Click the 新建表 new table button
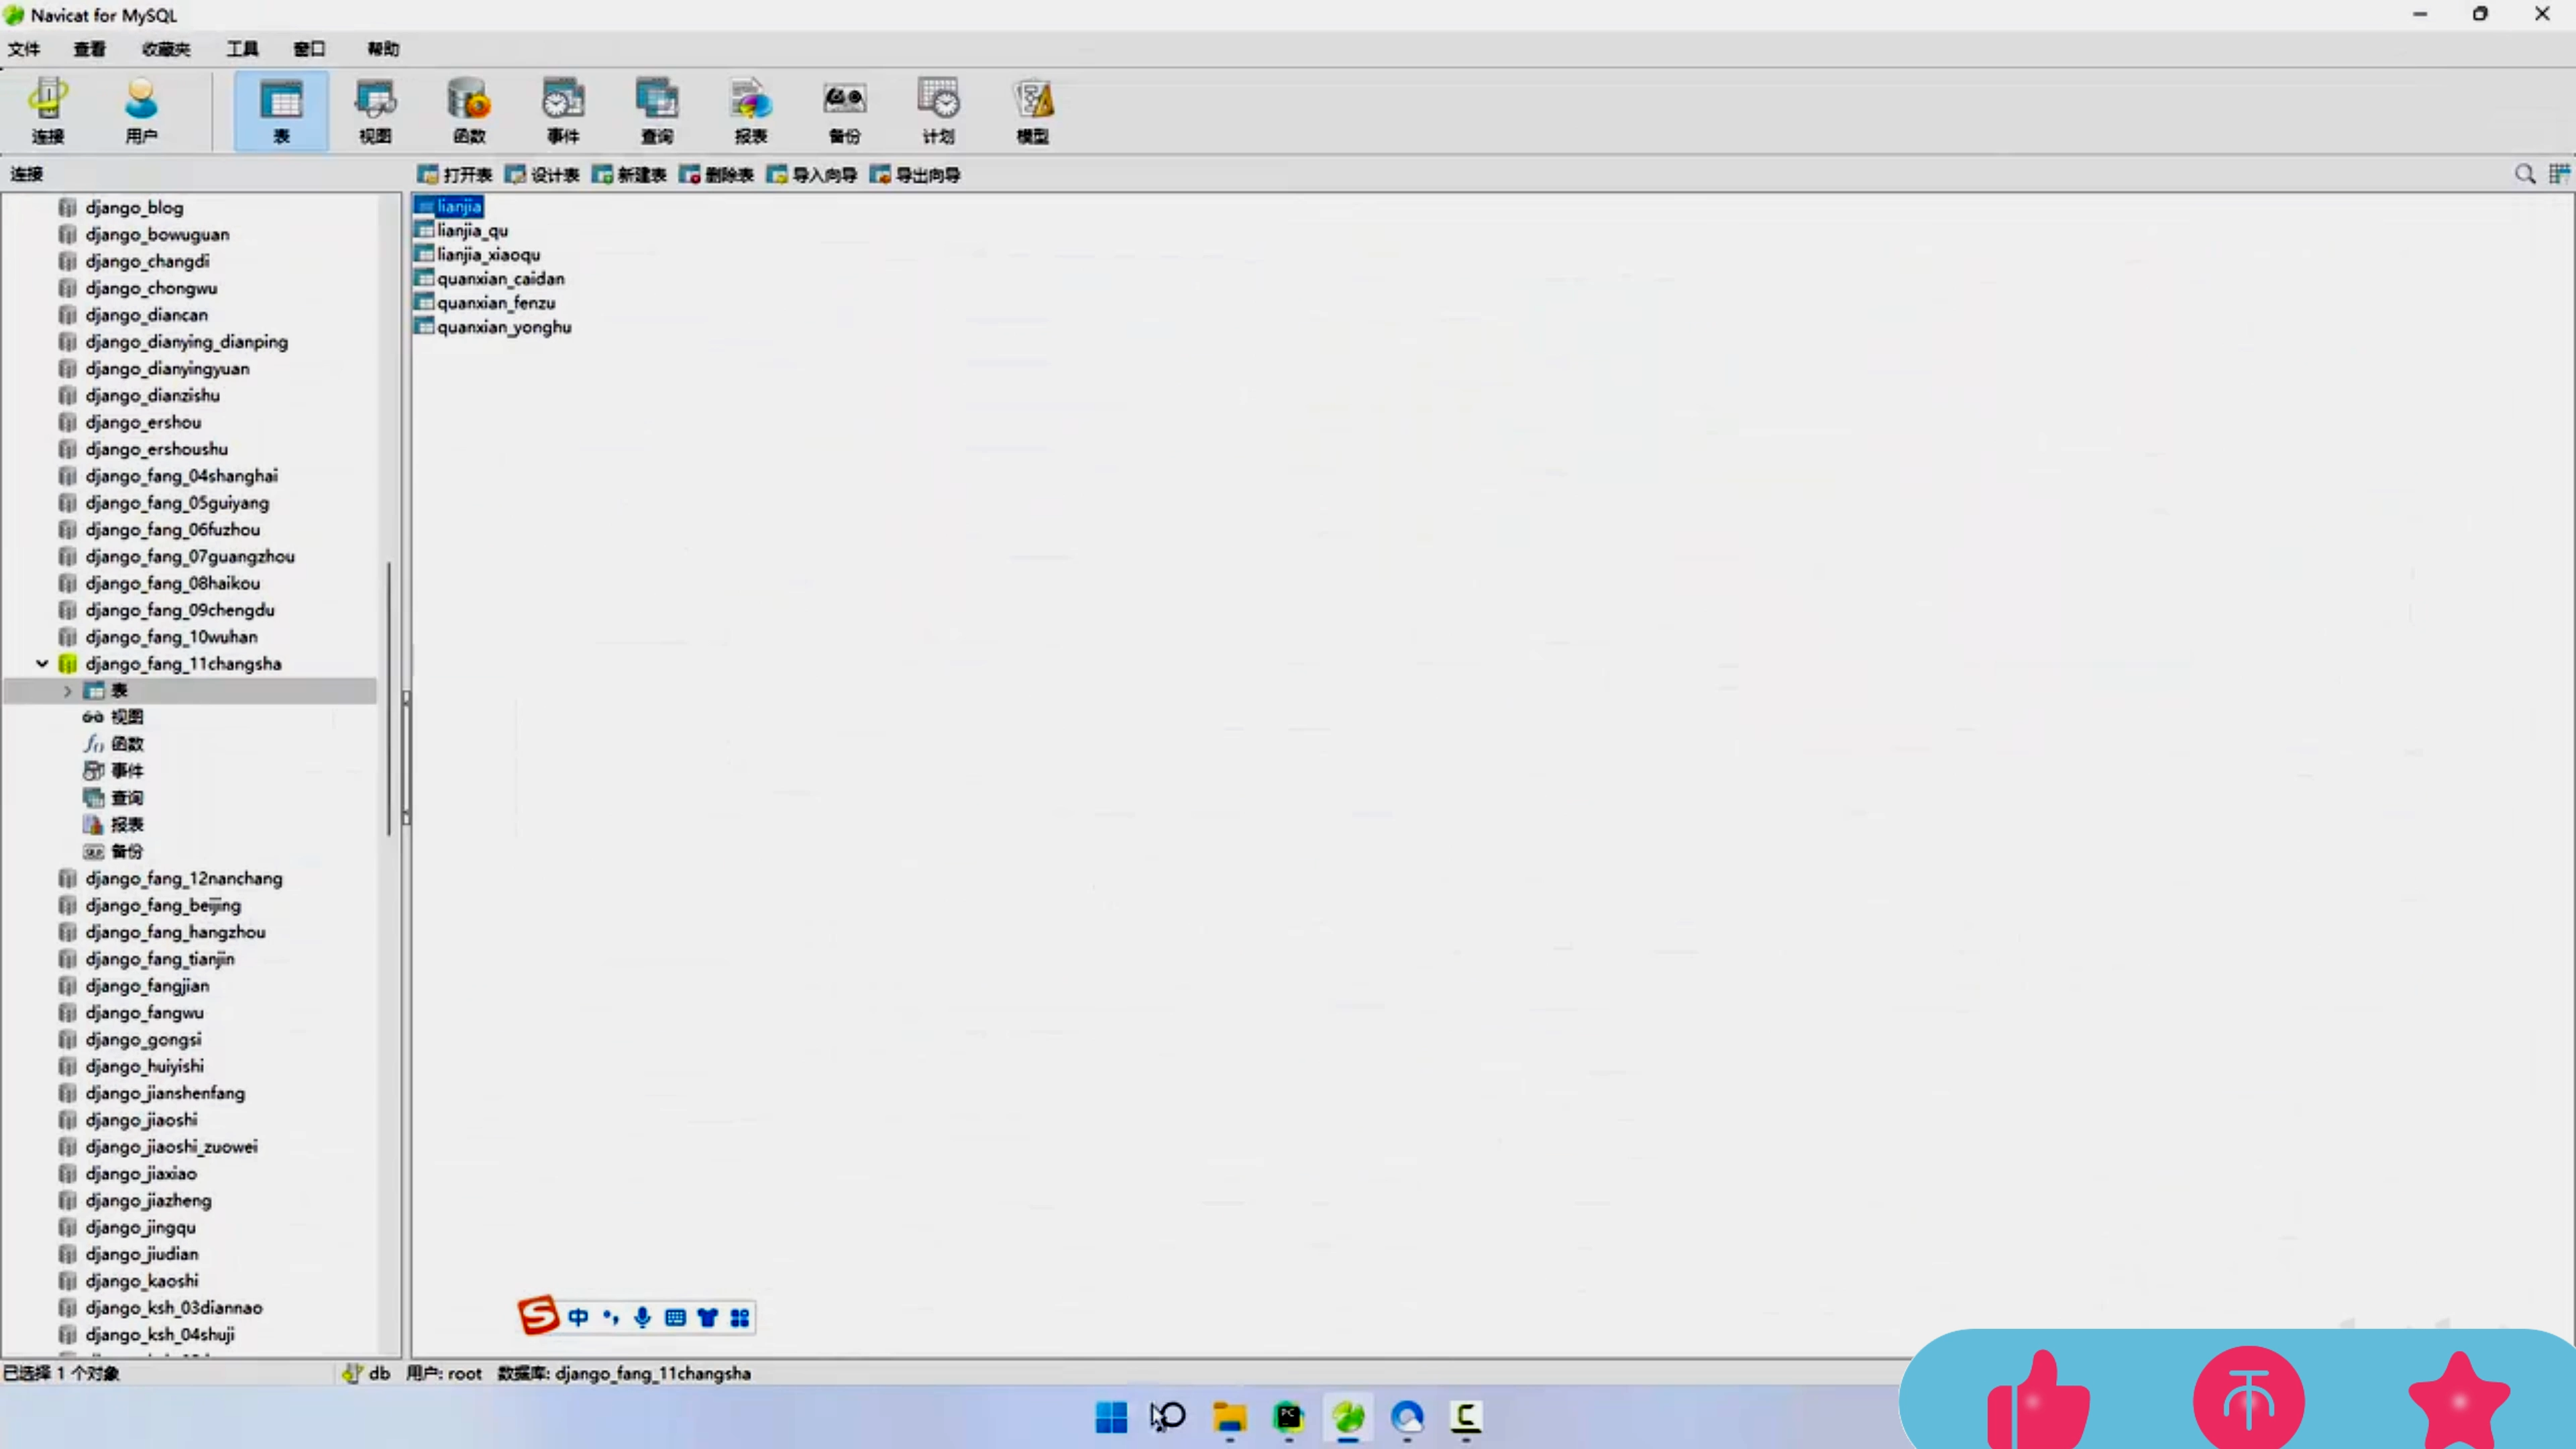 click(x=629, y=175)
